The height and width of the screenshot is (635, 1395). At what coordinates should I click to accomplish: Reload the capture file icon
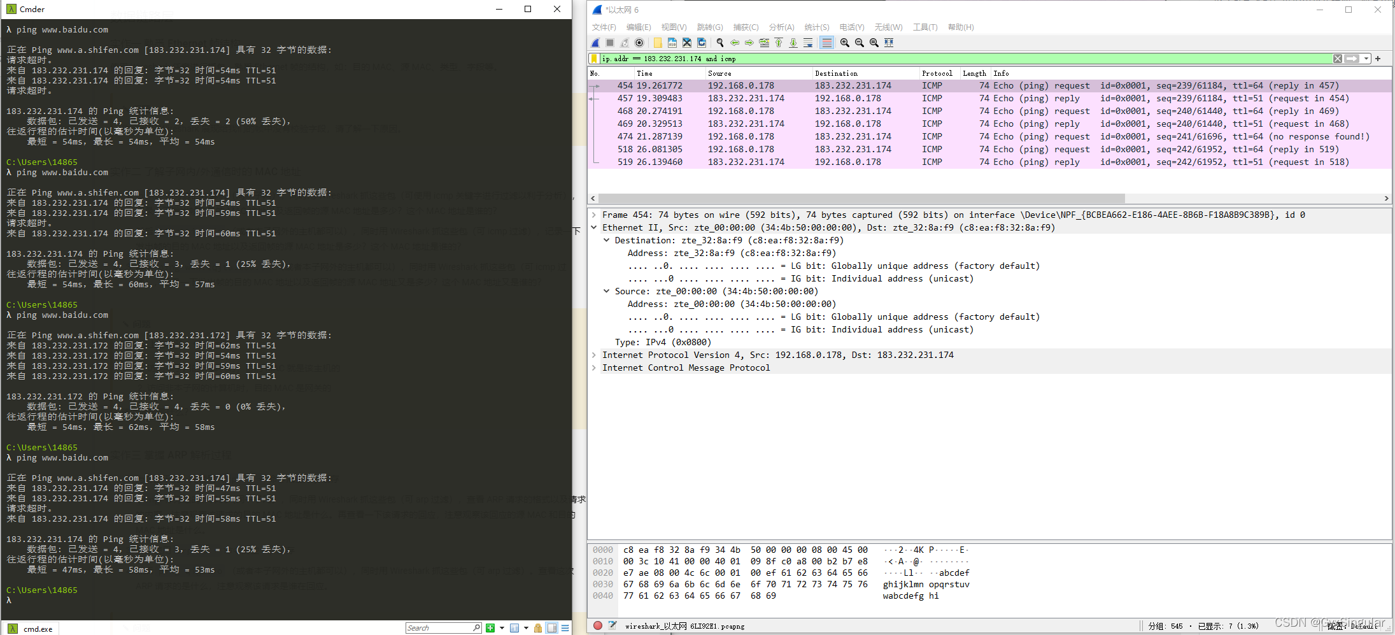pos(702,43)
